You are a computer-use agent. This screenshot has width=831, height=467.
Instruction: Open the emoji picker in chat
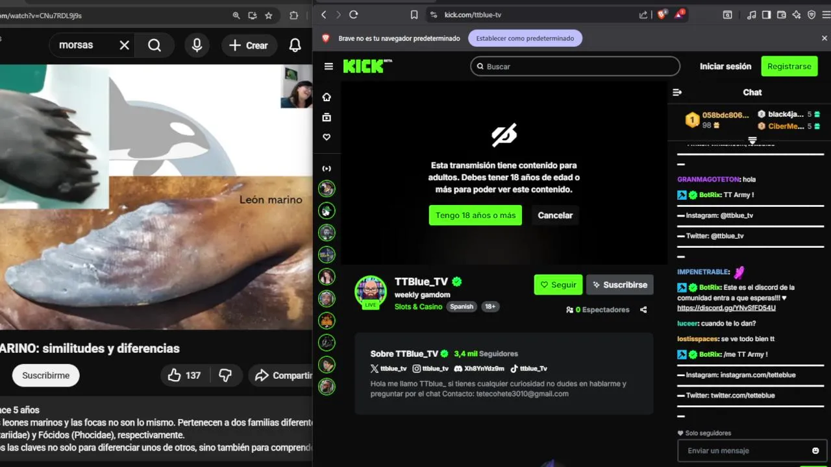coord(815,451)
